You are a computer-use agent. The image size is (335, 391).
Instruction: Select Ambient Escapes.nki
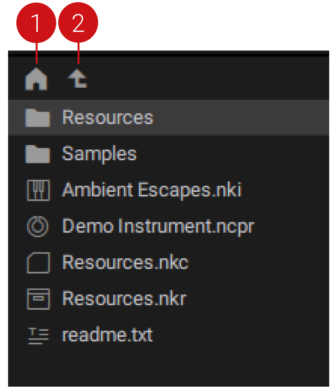pyautogui.click(x=152, y=190)
